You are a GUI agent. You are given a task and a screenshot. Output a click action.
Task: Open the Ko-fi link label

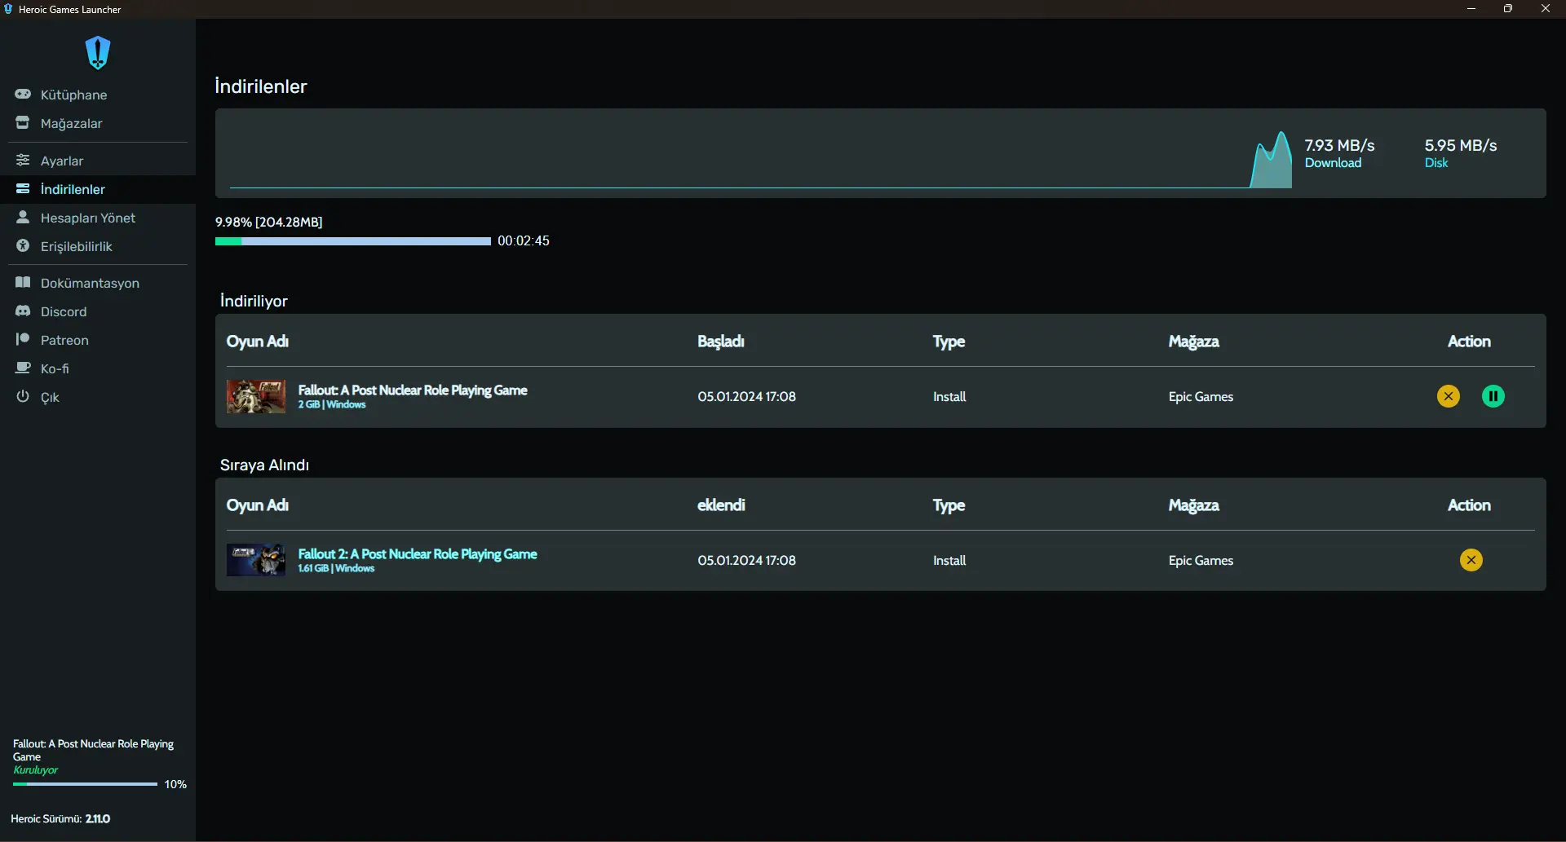[55, 368]
